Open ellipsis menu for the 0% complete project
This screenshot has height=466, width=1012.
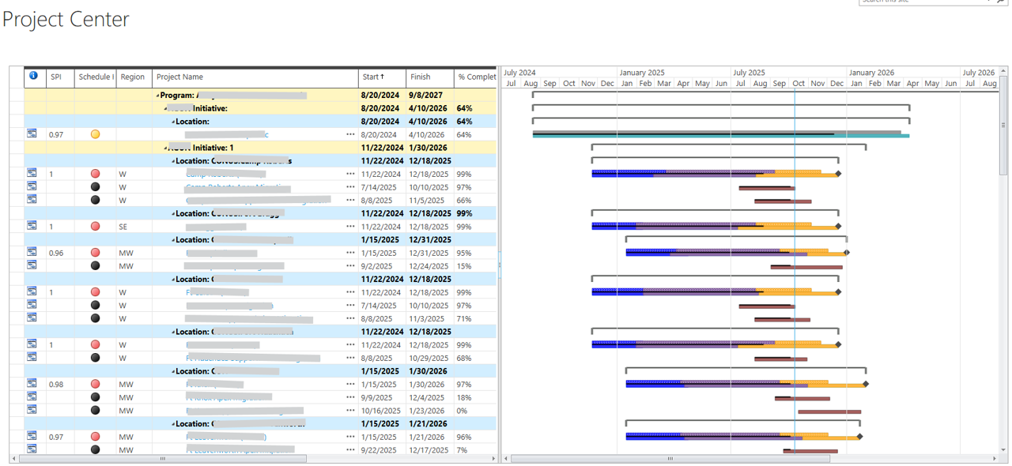350,411
